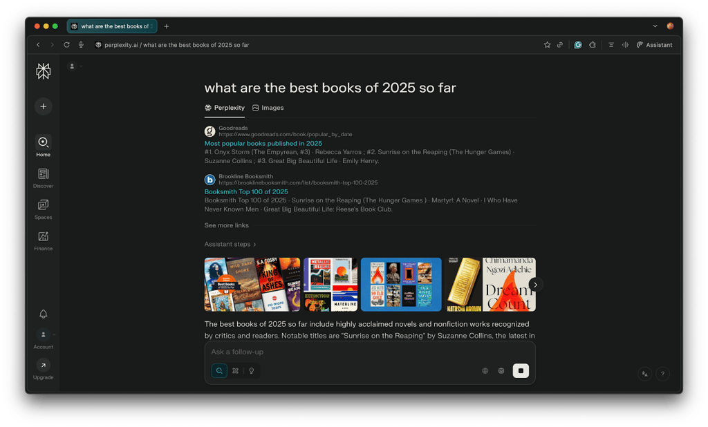The image size is (708, 427).
Task: Click the 'Ask a follow-up' input field
Action: point(369,352)
